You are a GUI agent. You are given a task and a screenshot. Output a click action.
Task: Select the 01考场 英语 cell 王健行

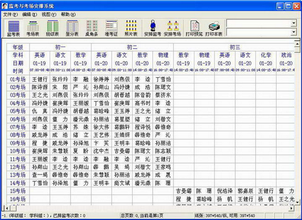coord(40,79)
